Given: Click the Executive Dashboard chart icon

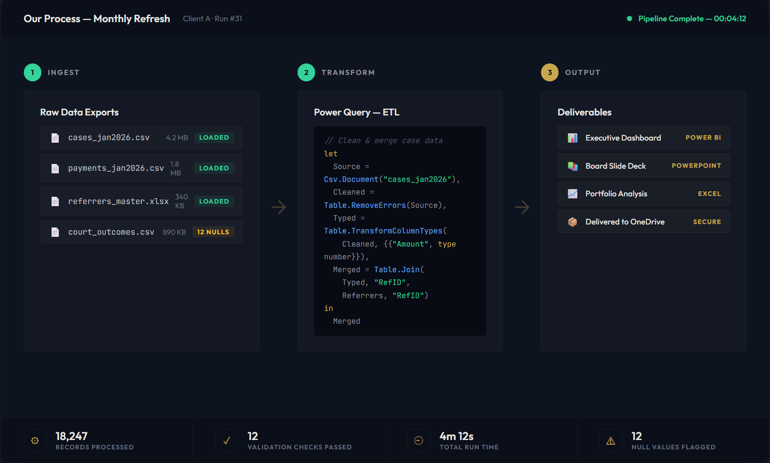Looking at the screenshot, I should 572,138.
